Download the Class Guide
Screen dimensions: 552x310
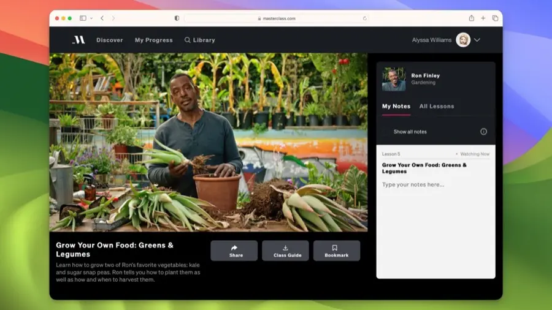285,251
